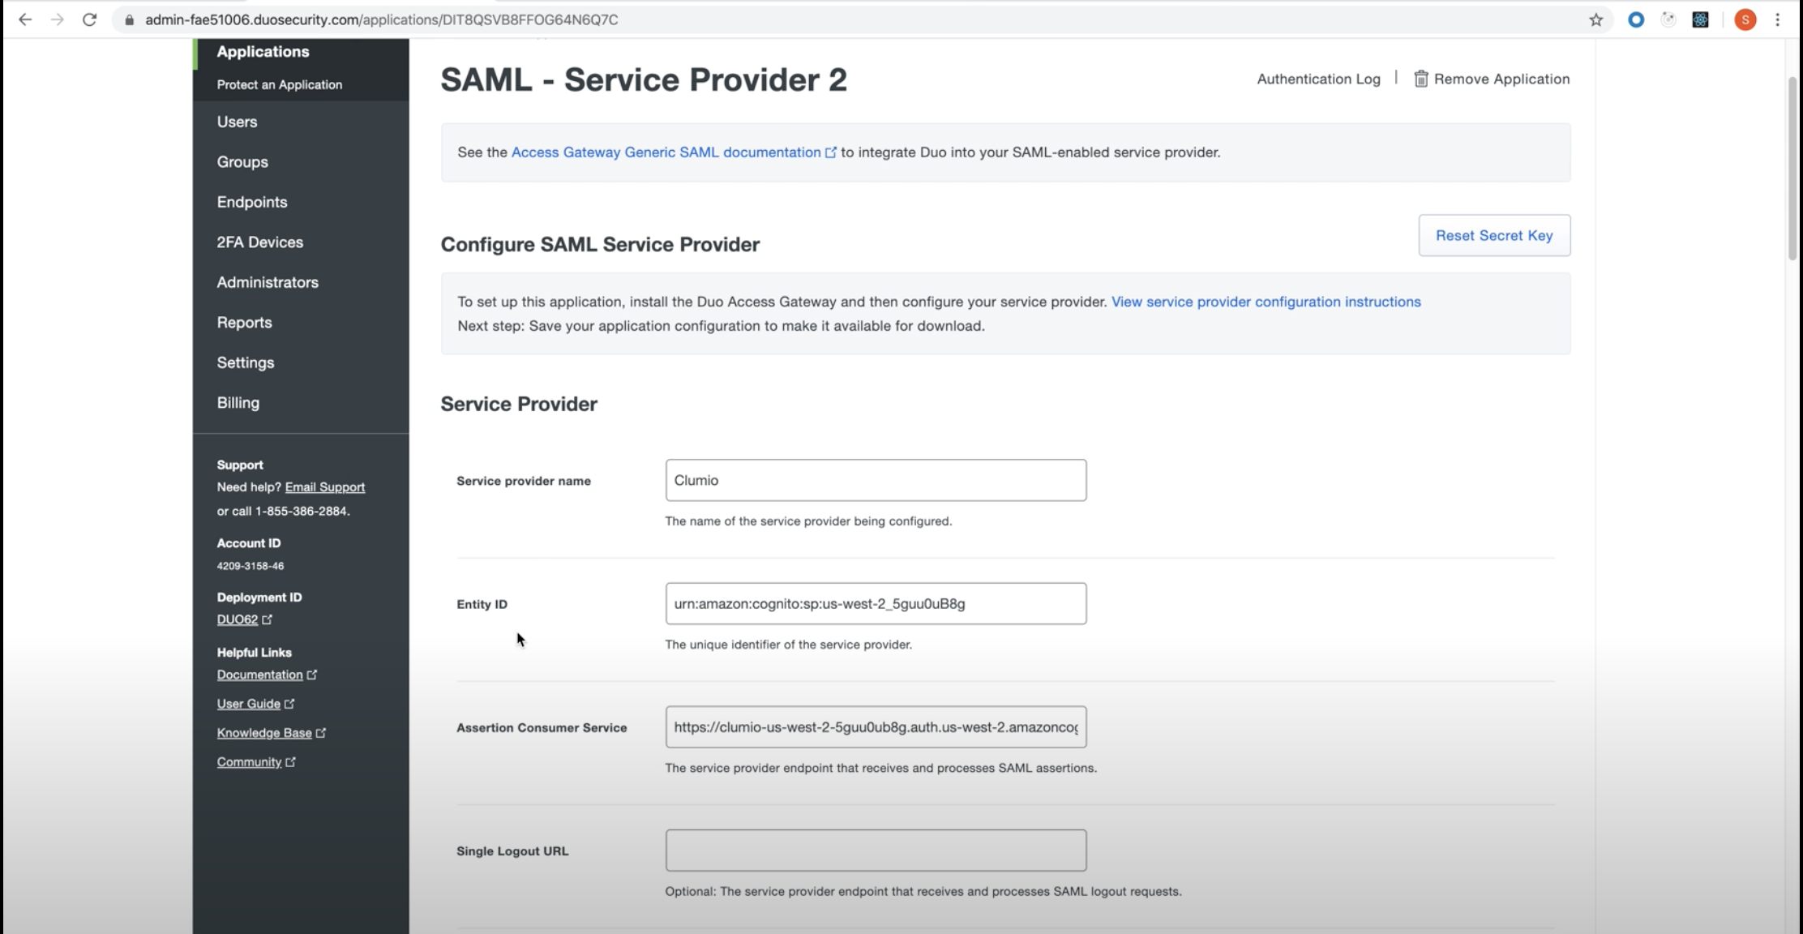
Task: Focus the empty Single Logout URL field
Action: point(876,850)
